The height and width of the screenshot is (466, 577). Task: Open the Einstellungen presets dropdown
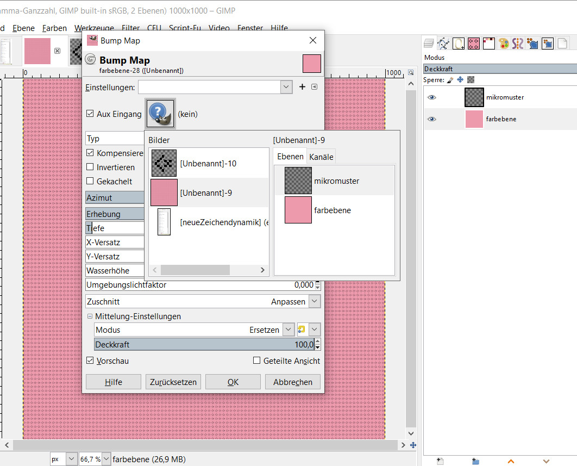point(286,87)
